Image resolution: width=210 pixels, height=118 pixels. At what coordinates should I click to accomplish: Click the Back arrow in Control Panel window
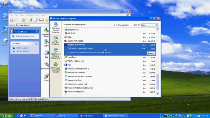[x=12, y=20]
